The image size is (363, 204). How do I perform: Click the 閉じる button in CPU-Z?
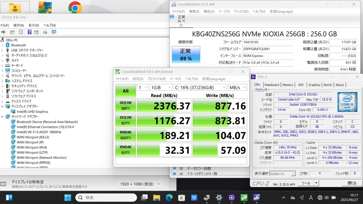point(352,183)
